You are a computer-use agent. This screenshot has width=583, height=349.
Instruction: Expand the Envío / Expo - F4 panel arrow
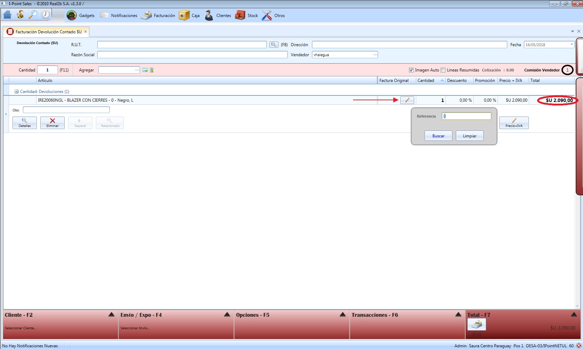227,315
